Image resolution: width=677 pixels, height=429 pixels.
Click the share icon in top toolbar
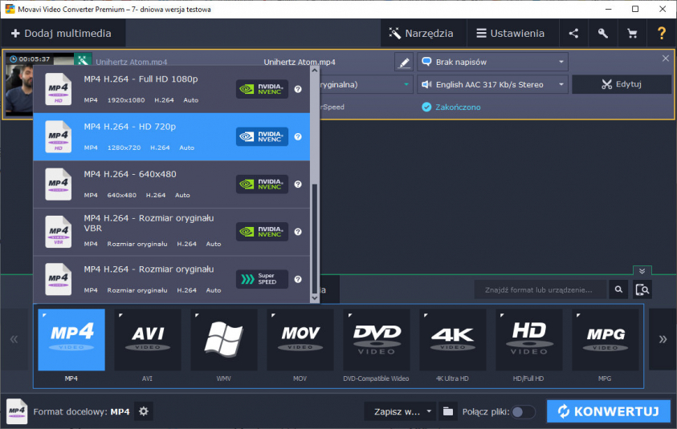click(573, 34)
